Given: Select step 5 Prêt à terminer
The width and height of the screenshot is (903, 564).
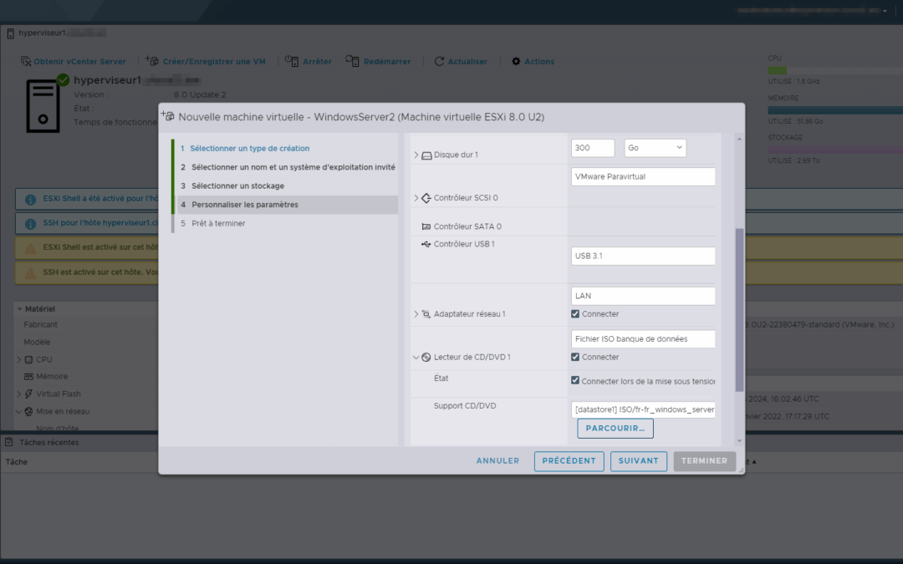Looking at the screenshot, I should point(288,223).
